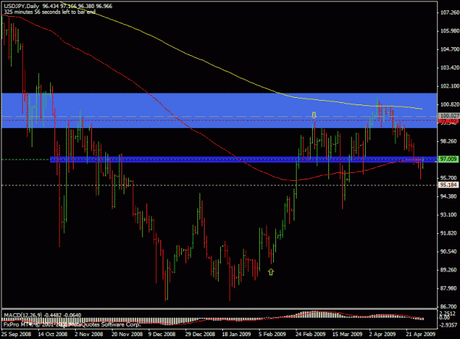460x339 pixels.
Task: Click the 104.700 price axis value
Action: 449,49
